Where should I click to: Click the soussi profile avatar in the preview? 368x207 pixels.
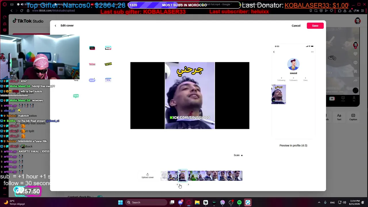[293, 64]
